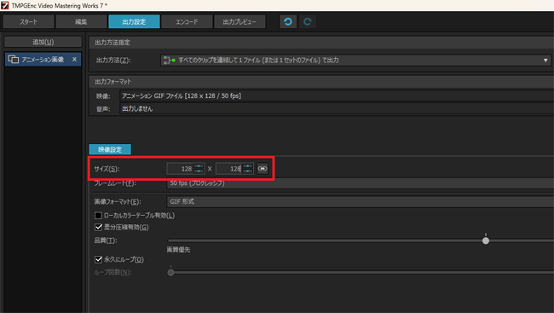Screen dimensions: 554x313
Task: Switch to the 編集 tab
Action: click(81, 21)
